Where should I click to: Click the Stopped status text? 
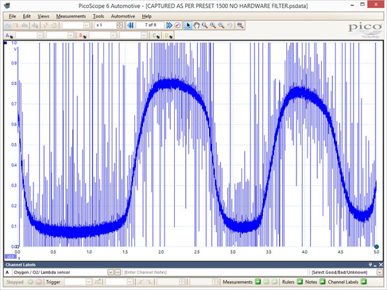[15, 282]
